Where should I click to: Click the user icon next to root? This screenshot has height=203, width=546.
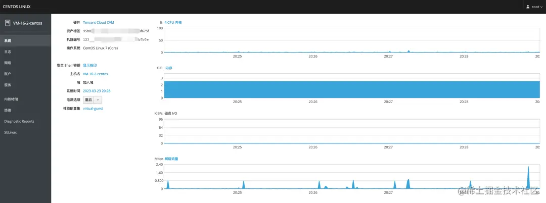[528, 7]
